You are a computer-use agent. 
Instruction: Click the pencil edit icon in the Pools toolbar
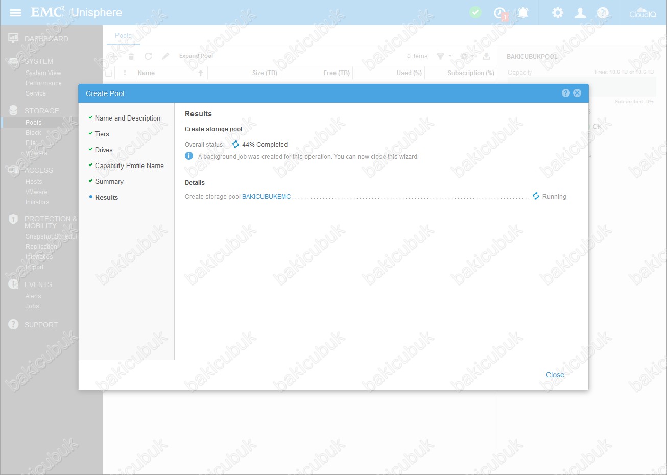pyautogui.click(x=165, y=56)
